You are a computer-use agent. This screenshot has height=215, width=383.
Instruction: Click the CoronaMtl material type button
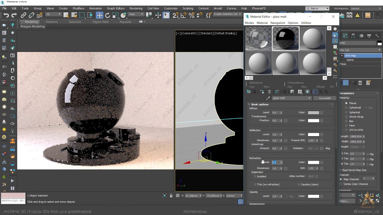[x=325, y=98]
